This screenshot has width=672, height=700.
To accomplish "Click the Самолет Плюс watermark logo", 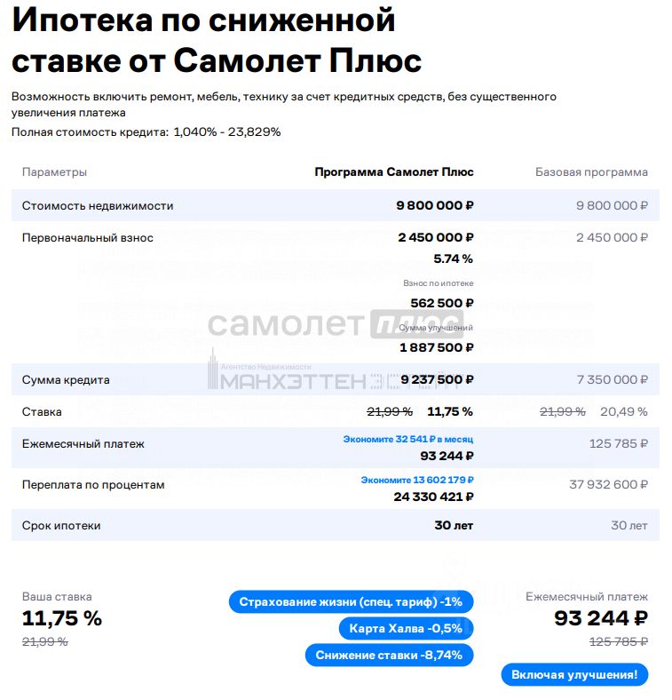I will pyautogui.click(x=335, y=324).
